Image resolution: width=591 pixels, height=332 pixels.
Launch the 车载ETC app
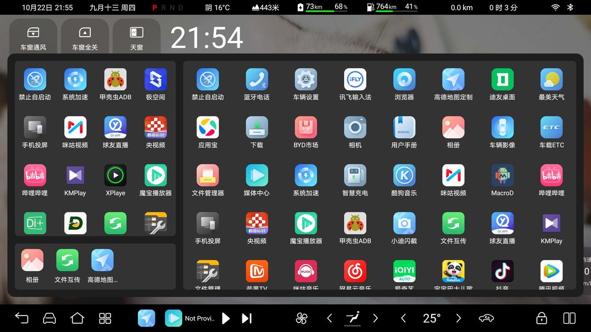[552, 127]
